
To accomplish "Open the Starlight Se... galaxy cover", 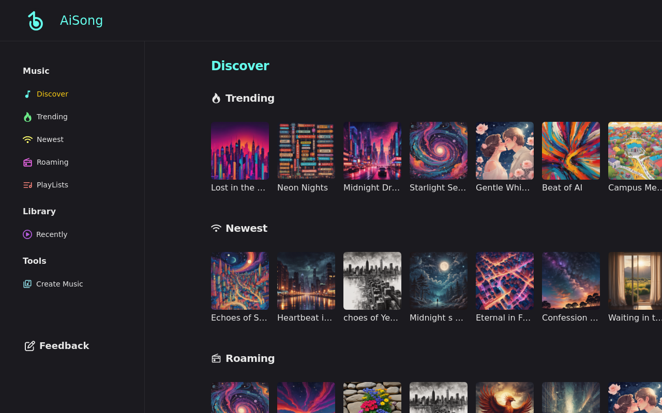I will pos(439,151).
